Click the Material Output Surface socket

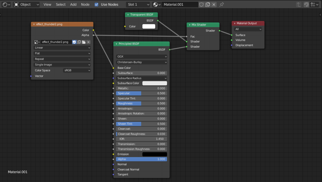[x=232, y=35]
